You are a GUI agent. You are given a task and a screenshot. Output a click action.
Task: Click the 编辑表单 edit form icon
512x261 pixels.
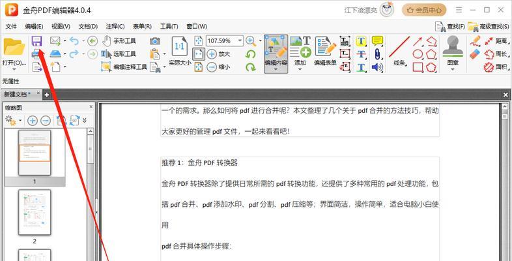325,51
